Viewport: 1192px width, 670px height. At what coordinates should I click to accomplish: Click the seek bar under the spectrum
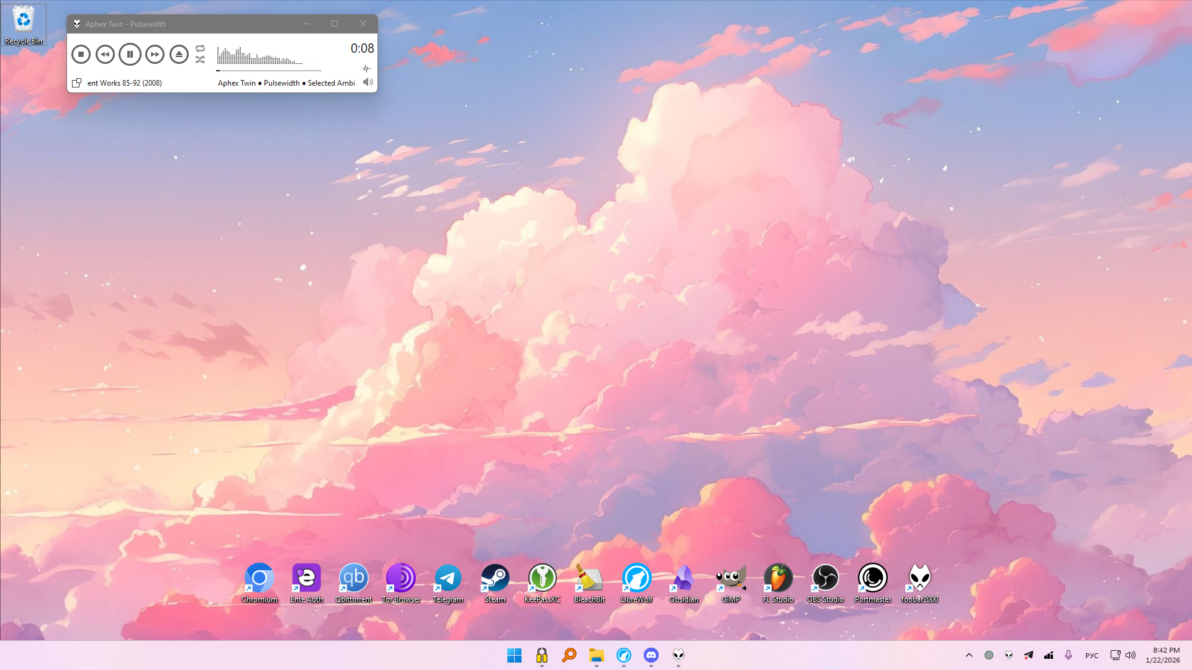[268, 71]
